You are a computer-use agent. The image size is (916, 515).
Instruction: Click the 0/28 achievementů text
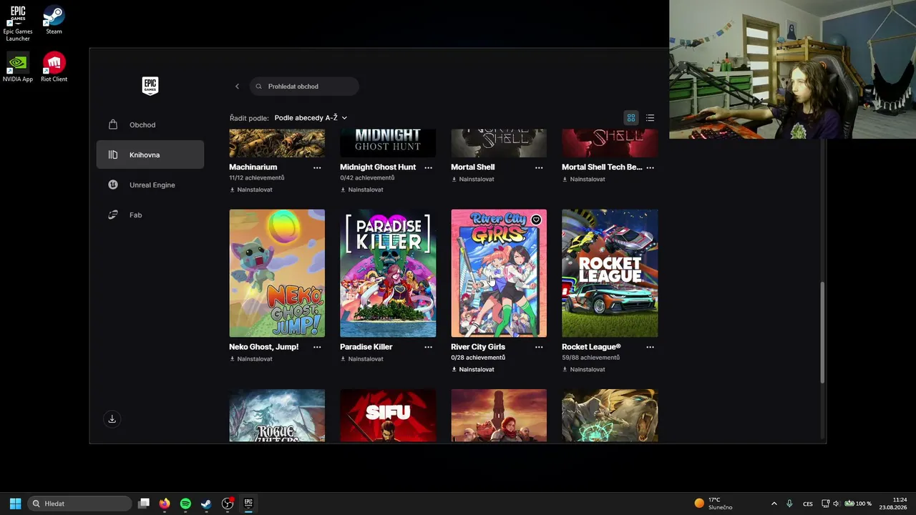coord(479,358)
